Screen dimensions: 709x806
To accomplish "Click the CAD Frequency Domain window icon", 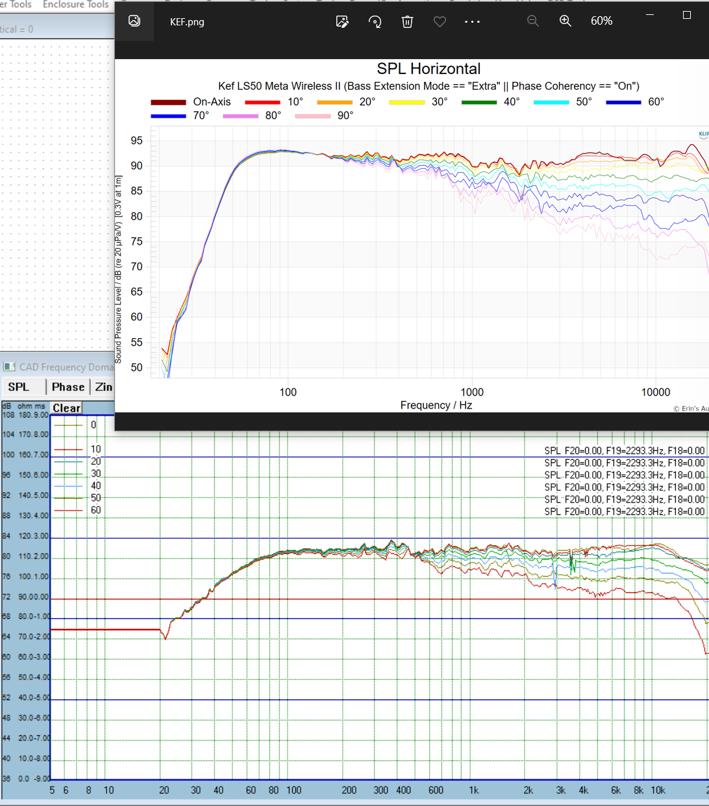I will [10, 367].
